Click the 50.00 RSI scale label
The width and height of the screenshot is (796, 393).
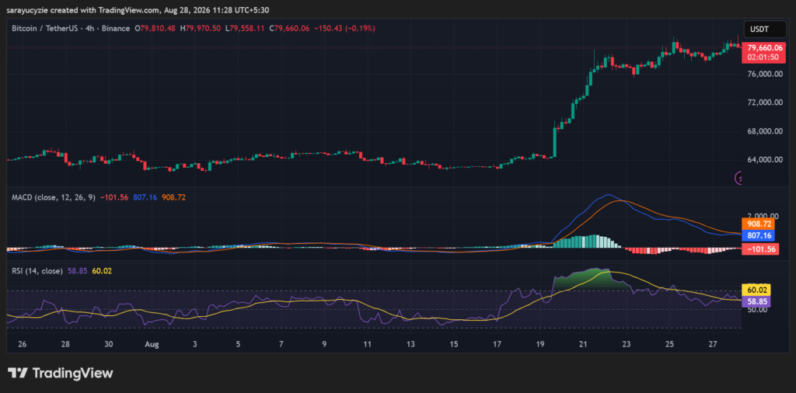point(756,310)
